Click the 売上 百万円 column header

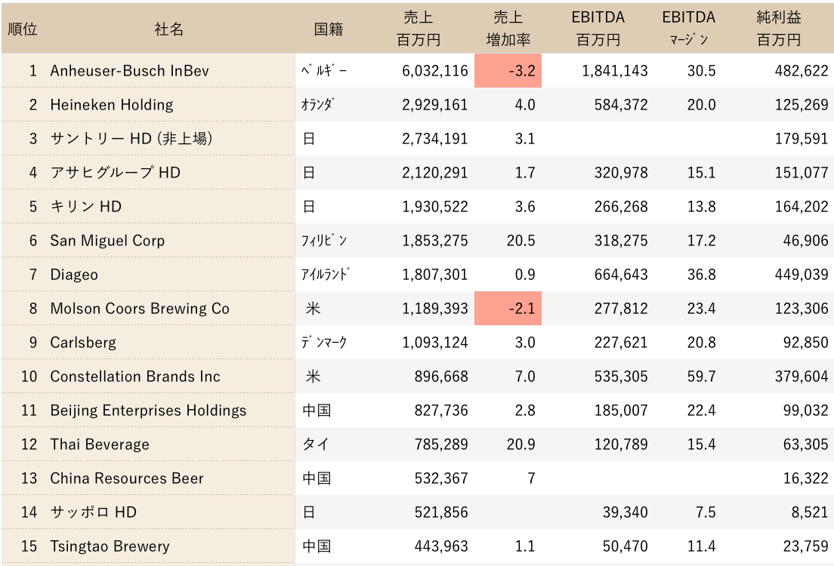click(x=419, y=29)
